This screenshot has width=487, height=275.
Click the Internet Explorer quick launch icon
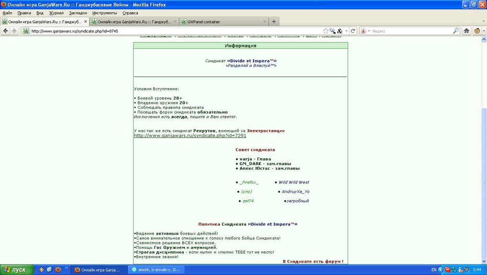49,270
